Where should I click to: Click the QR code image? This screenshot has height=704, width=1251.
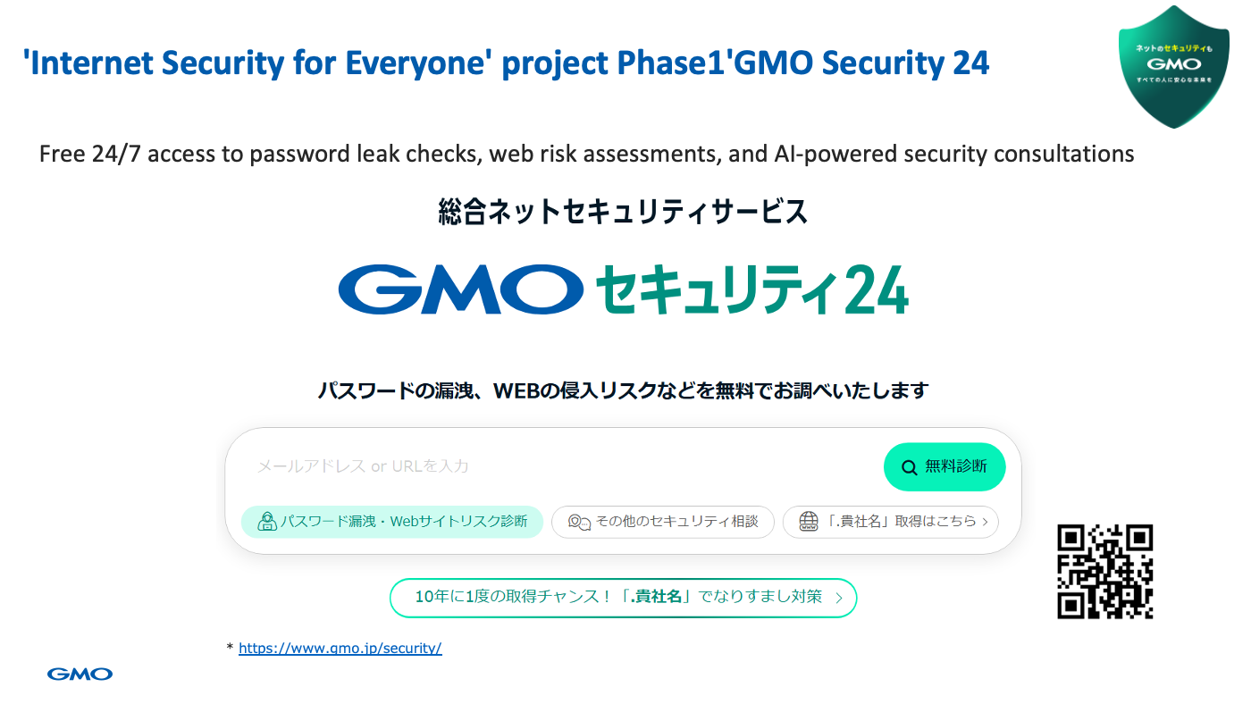pyautogui.click(x=1105, y=572)
